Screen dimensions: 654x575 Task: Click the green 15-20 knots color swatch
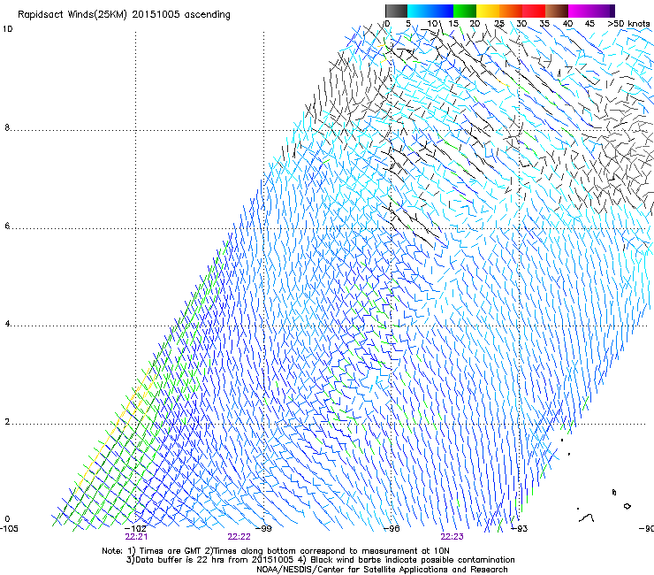coord(465,11)
